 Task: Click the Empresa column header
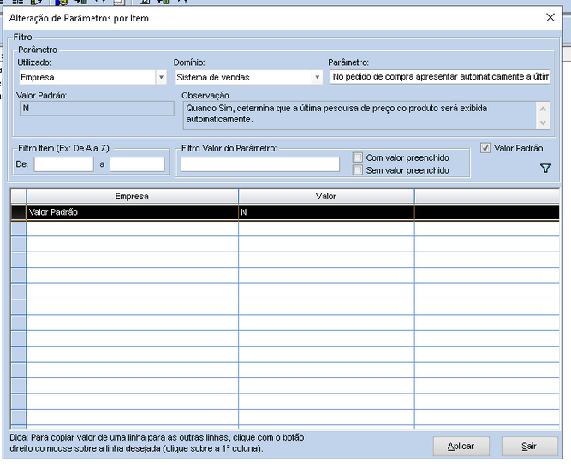pyautogui.click(x=132, y=196)
